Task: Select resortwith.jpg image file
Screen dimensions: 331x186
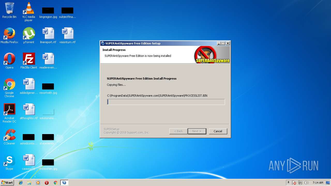Action: point(48,88)
